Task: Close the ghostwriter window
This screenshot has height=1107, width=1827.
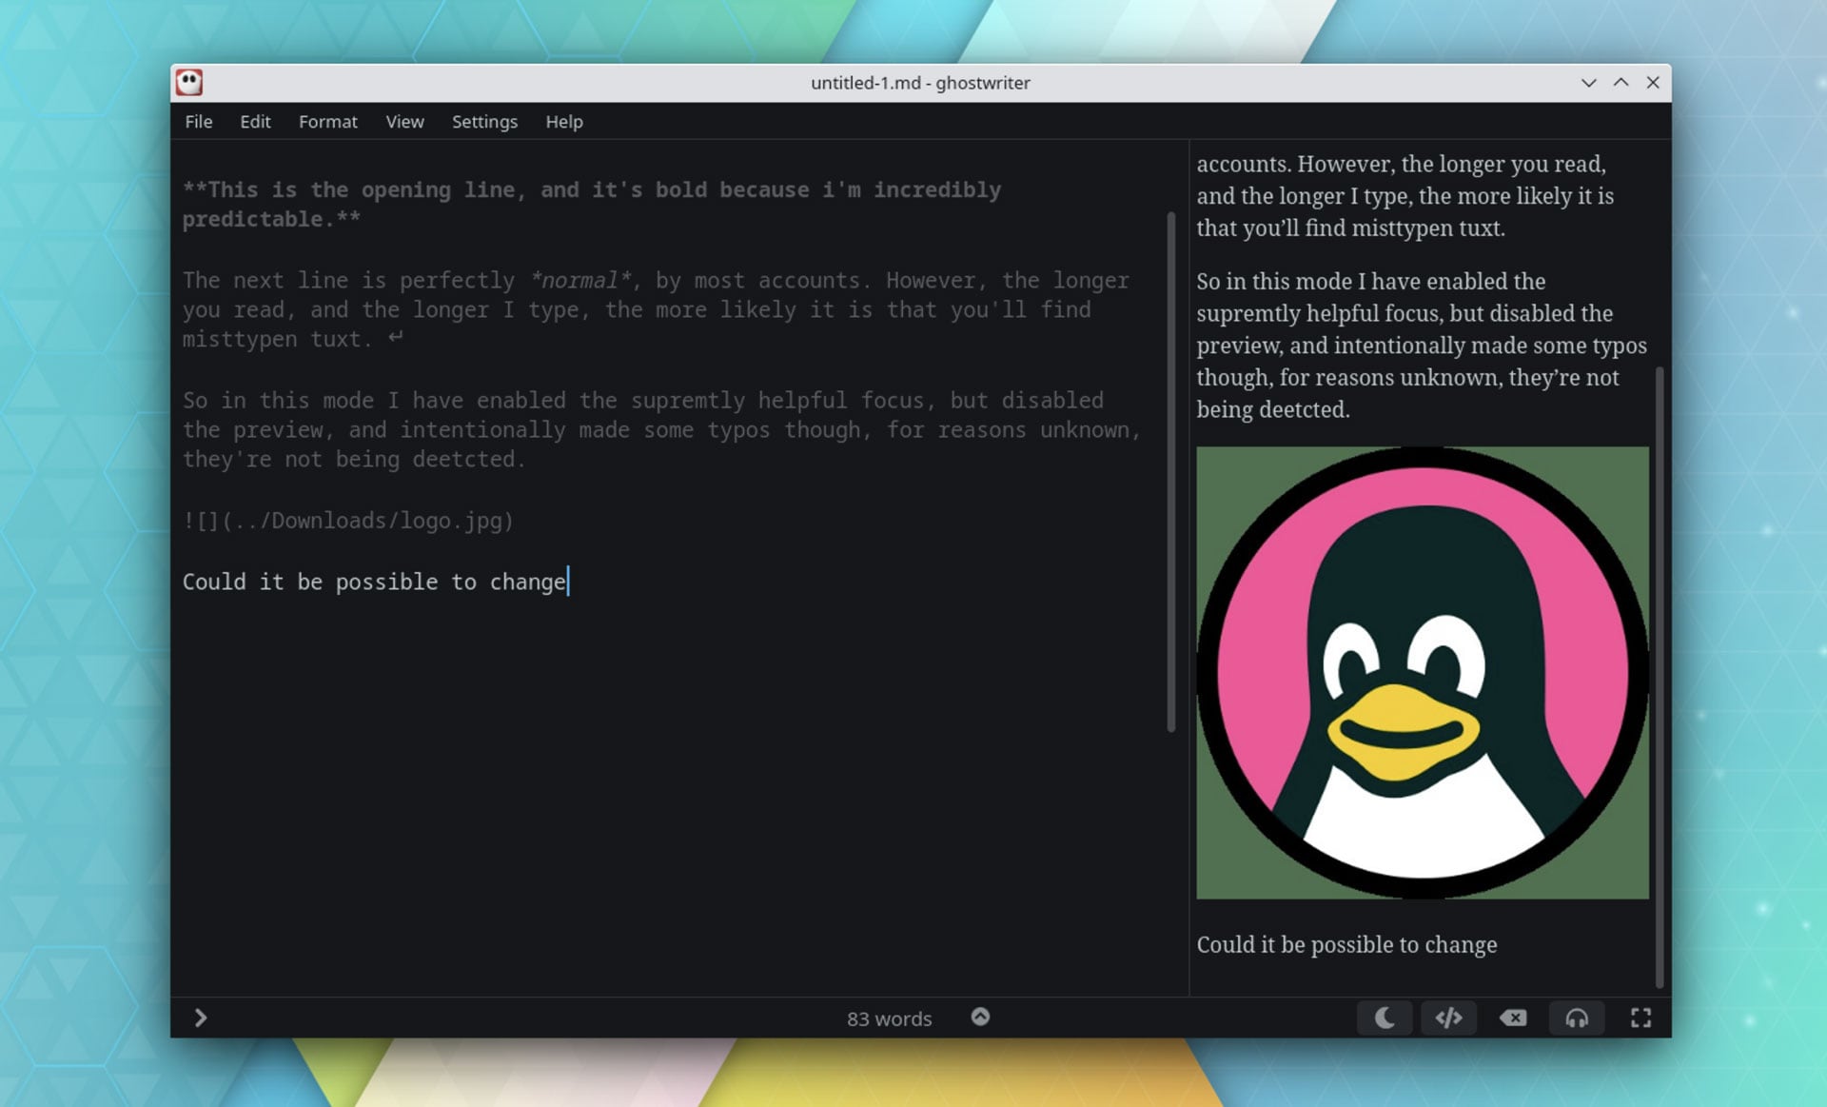Action: point(1653,83)
